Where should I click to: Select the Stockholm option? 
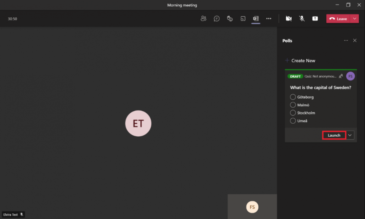(303, 113)
